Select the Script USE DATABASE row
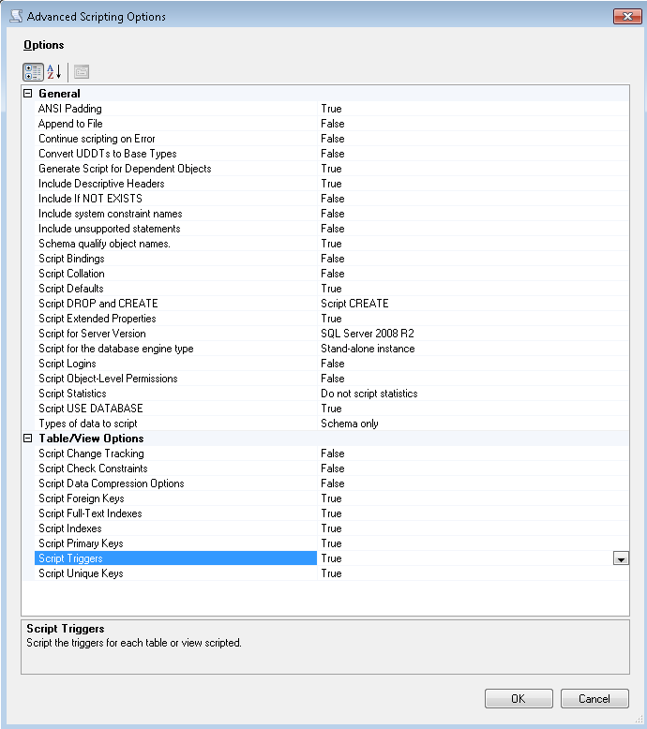The height and width of the screenshot is (729, 647). pyautogui.click(x=91, y=409)
